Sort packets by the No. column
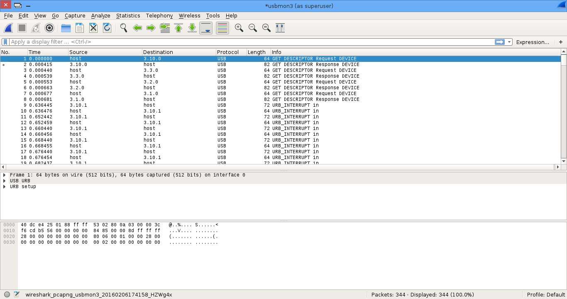567x299 pixels. pyautogui.click(x=14, y=52)
